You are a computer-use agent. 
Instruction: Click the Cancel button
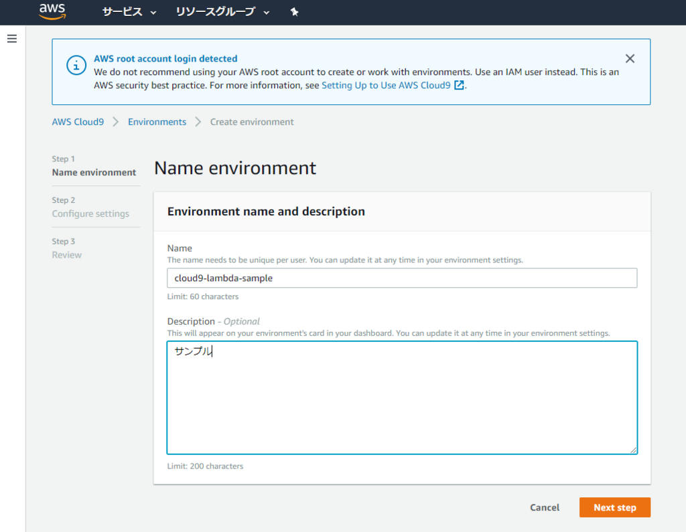545,507
